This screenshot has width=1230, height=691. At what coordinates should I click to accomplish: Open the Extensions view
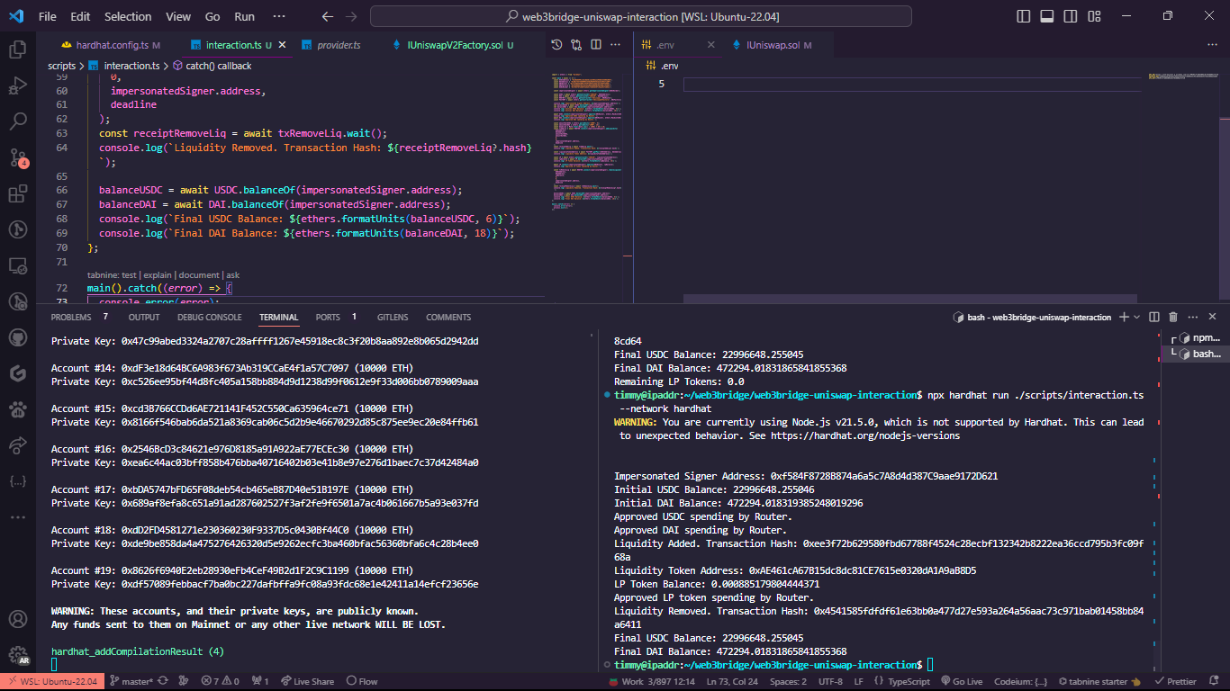[18, 193]
